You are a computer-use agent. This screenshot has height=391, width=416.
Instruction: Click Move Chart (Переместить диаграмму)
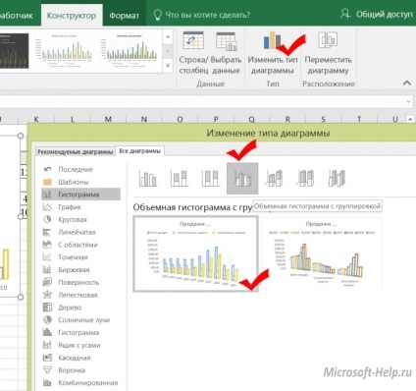point(328,53)
